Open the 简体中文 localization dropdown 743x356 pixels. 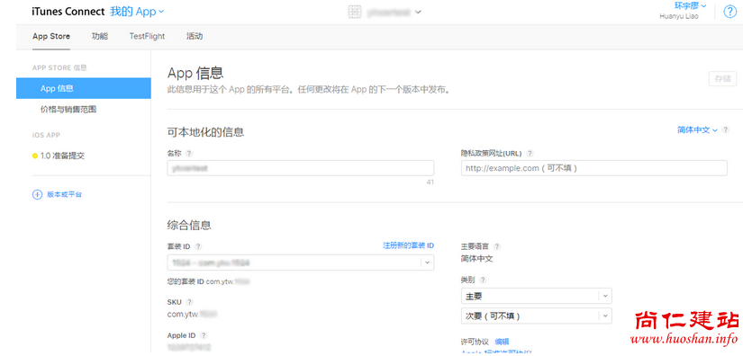coord(697,130)
